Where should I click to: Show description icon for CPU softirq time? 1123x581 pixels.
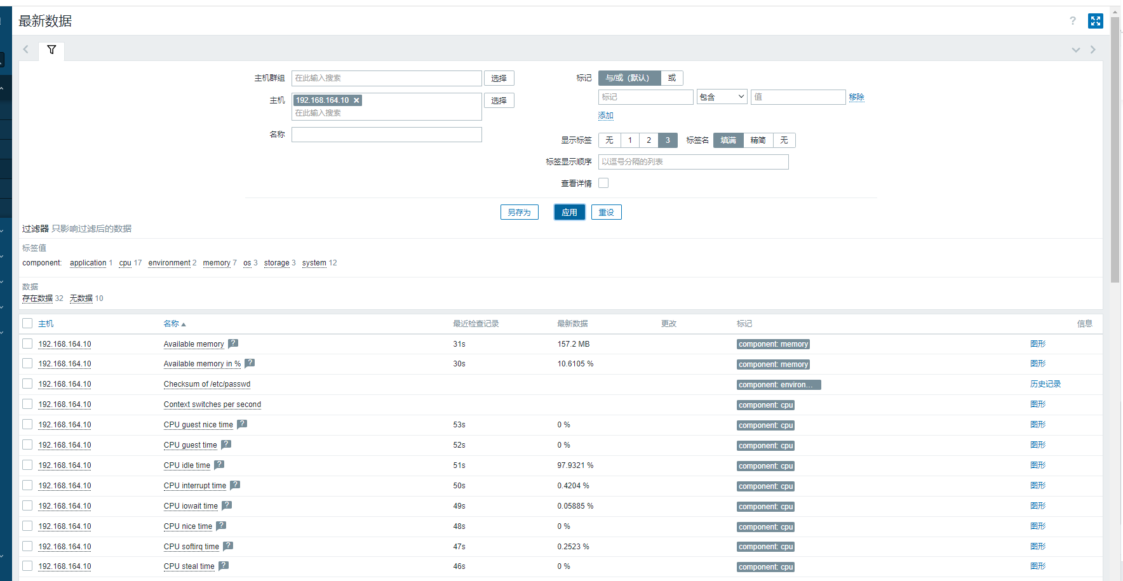point(228,546)
